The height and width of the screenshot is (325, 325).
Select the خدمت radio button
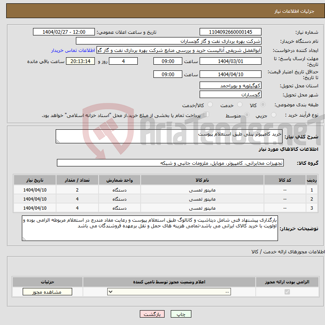[x=240, y=105]
